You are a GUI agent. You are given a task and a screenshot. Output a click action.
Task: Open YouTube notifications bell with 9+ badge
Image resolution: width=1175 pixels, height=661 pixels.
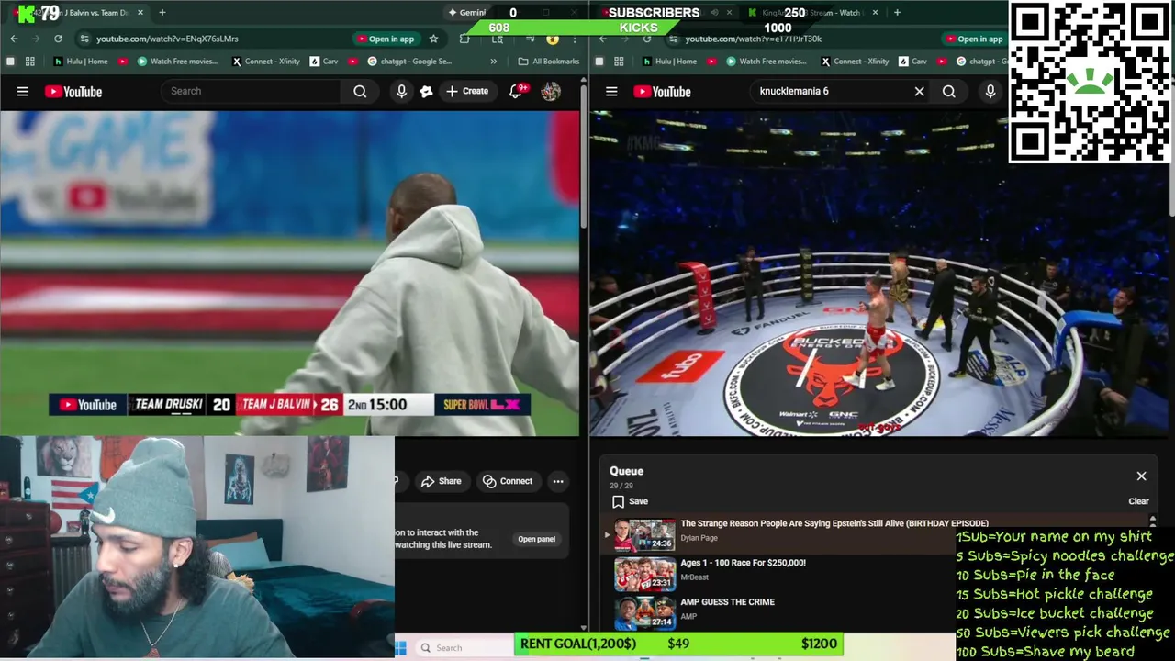coord(517,91)
